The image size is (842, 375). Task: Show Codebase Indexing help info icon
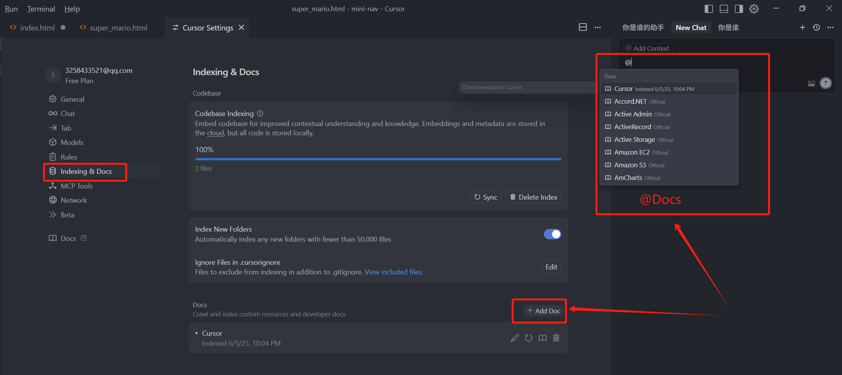coord(260,113)
